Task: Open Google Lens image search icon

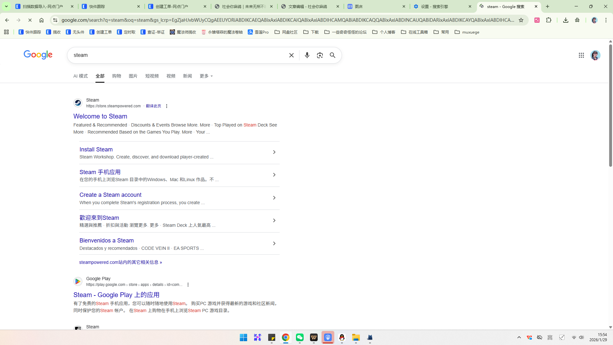Action: (x=320, y=55)
